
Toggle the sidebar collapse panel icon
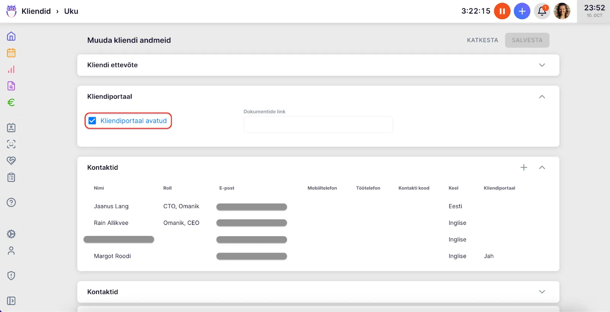pos(11,301)
